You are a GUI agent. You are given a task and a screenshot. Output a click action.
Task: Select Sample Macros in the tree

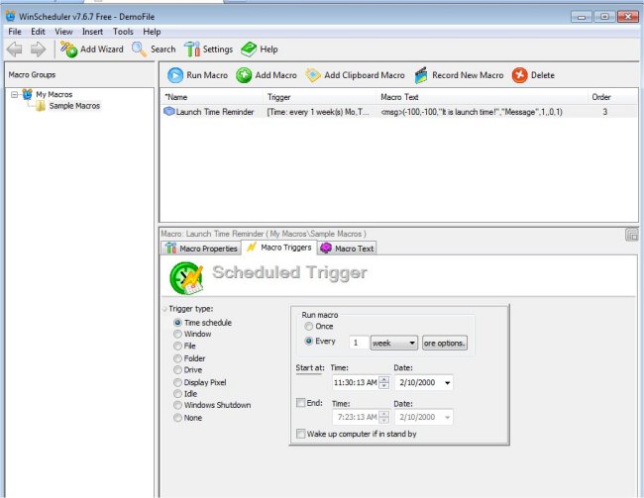tap(74, 106)
